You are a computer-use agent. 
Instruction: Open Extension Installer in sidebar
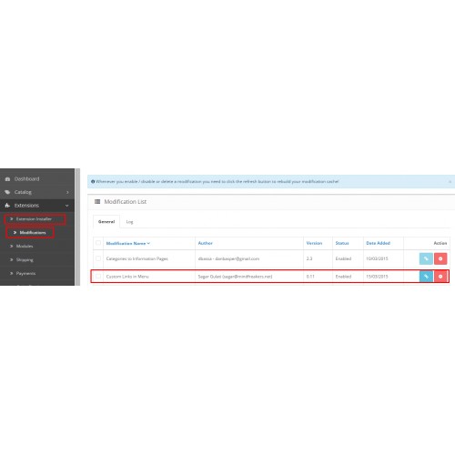coord(34,219)
